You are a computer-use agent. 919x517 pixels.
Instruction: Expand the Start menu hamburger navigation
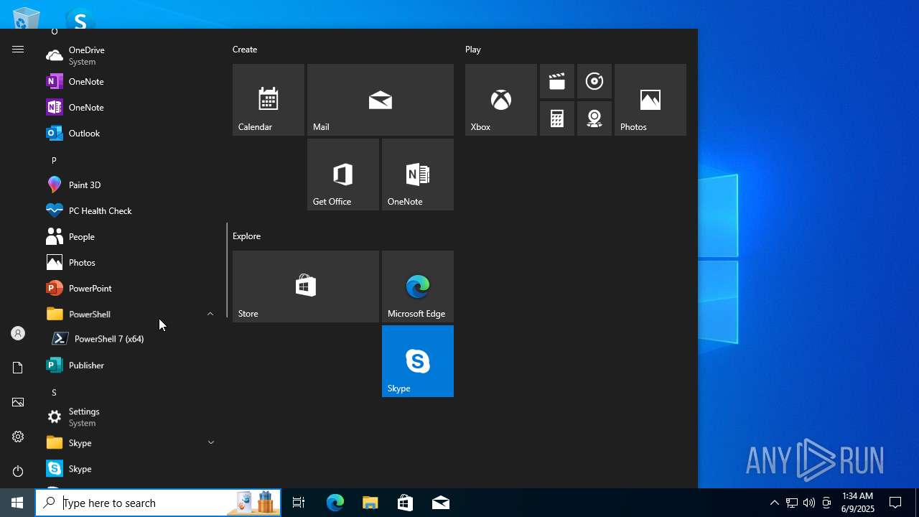(18, 49)
